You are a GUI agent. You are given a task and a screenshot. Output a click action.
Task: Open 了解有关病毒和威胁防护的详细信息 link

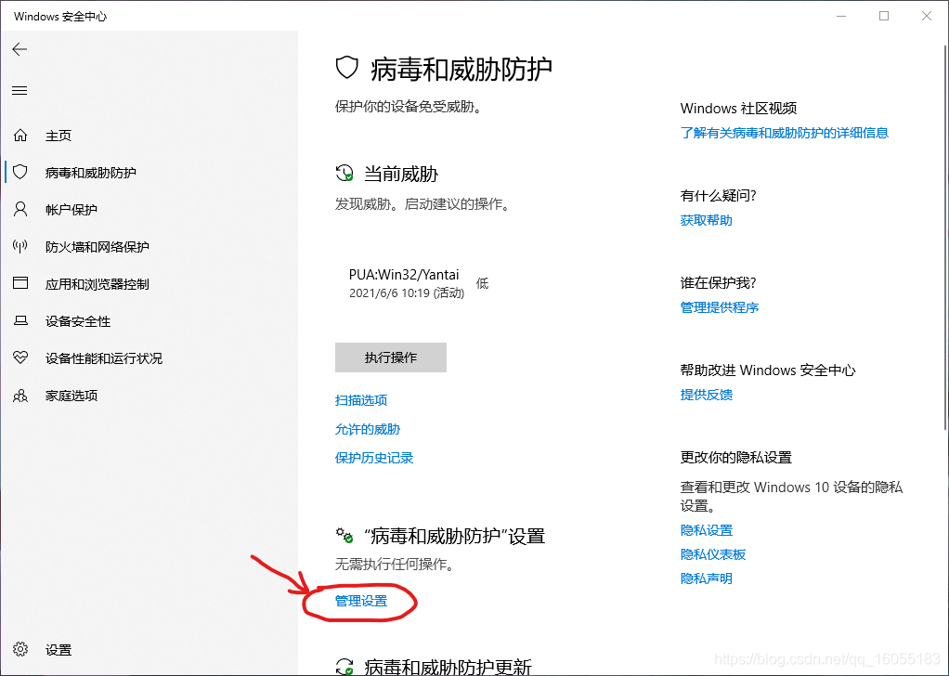coord(785,133)
